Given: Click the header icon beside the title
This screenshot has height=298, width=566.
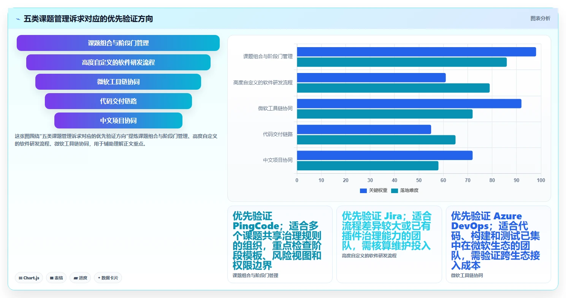Looking at the screenshot, I should (18, 19).
